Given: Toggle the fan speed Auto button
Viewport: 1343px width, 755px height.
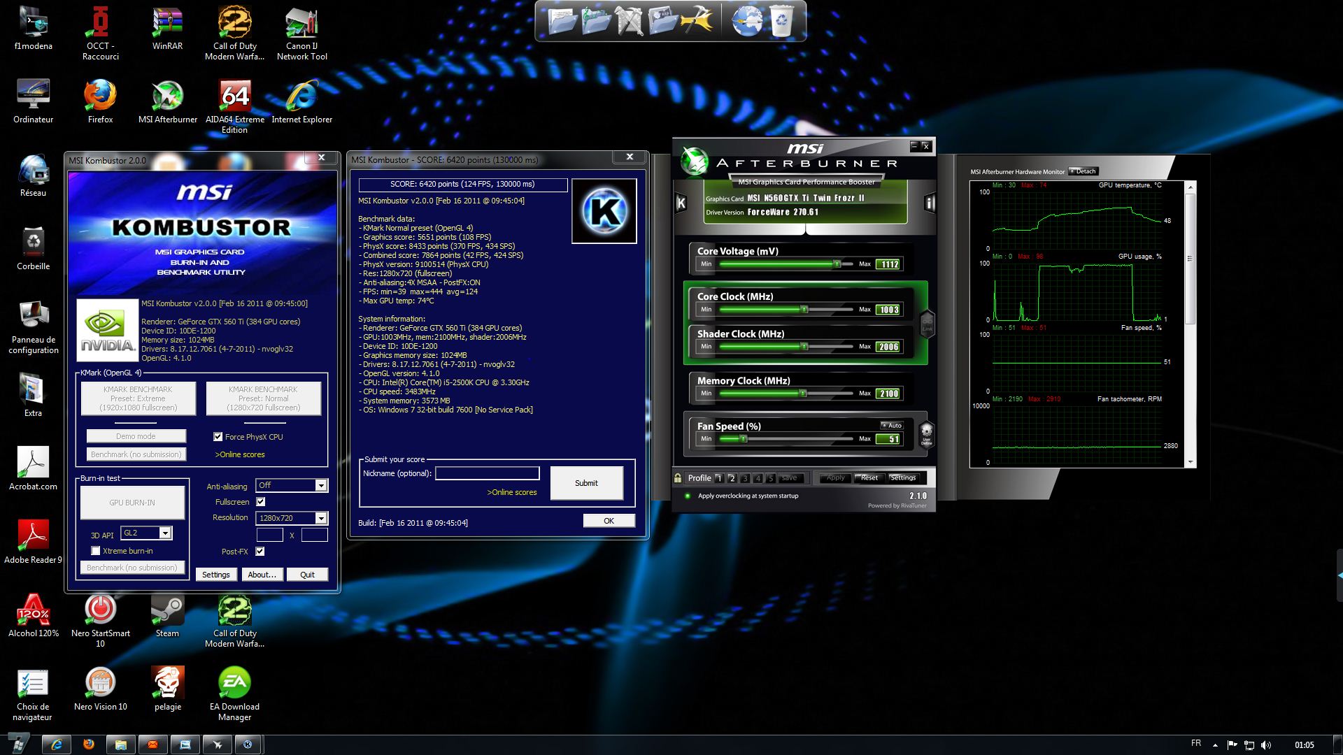Looking at the screenshot, I should coord(892,425).
